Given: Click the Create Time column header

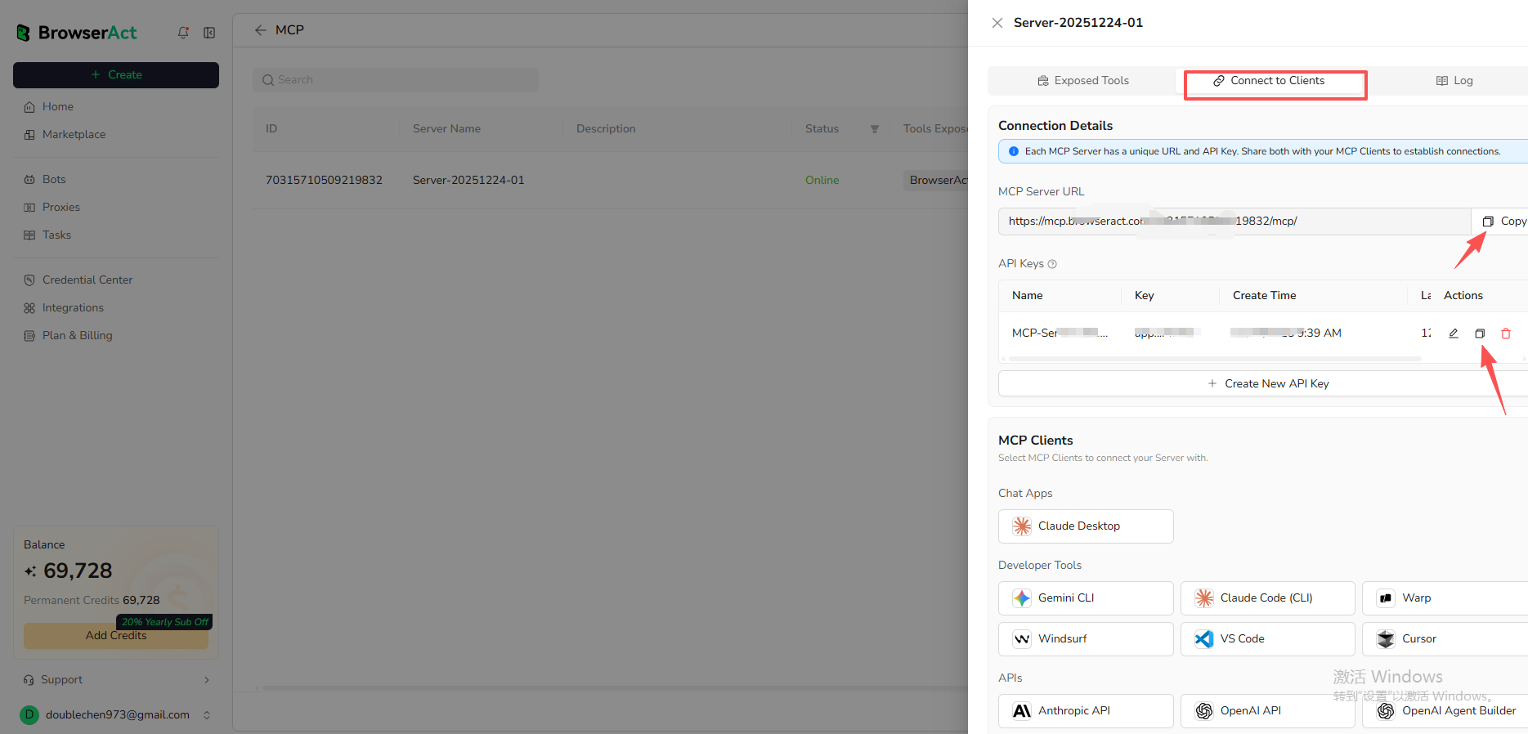Looking at the screenshot, I should click(x=1265, y=296).
